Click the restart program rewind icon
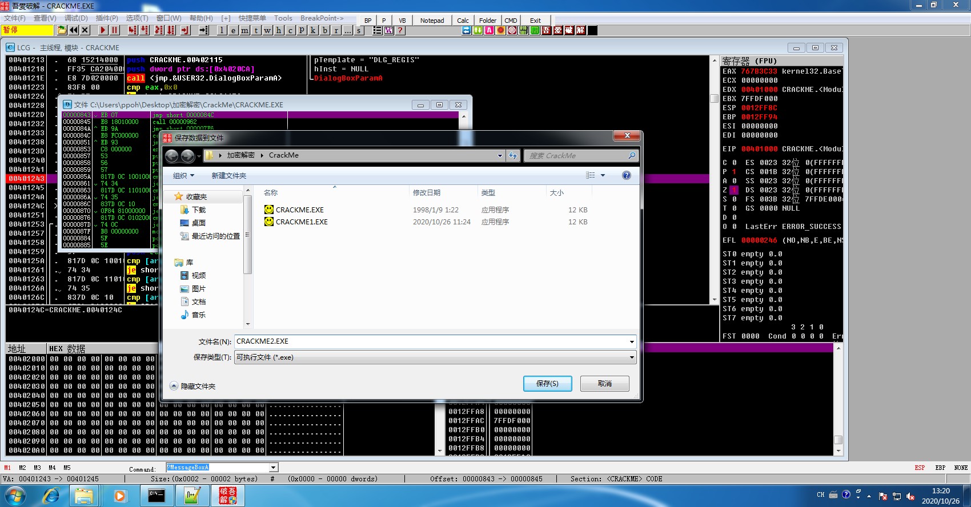Image resolution: width=971 pixels, height=507 pixels. point(74,30)
